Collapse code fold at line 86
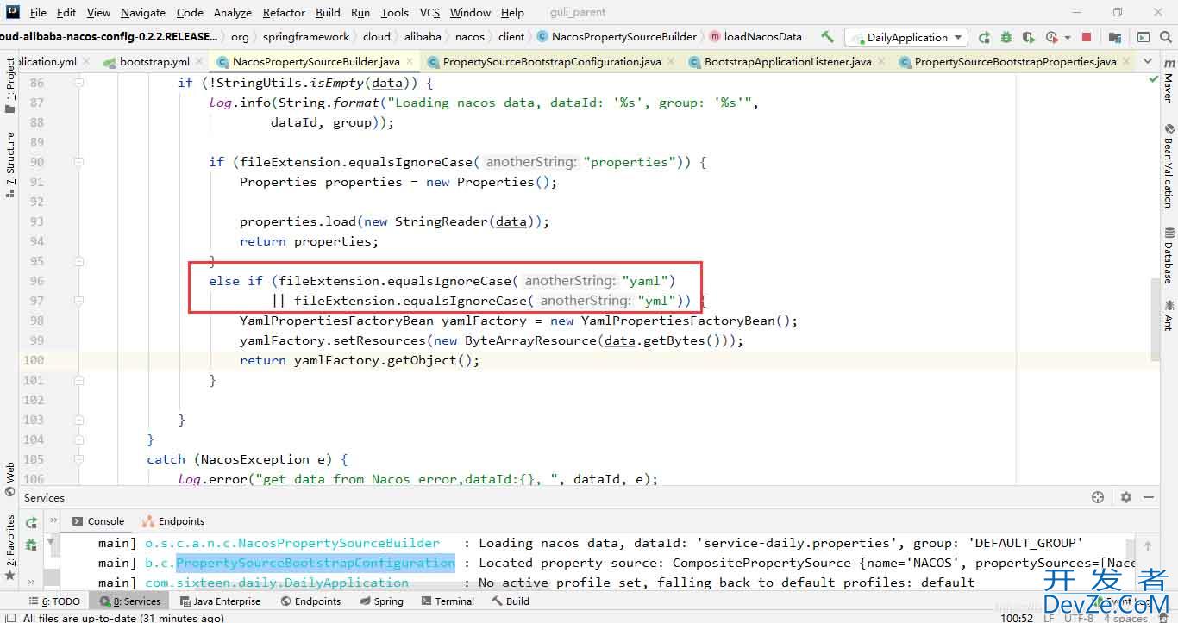Image resolution: width=1178 pixels, height=623 pixels. point(79,83)
